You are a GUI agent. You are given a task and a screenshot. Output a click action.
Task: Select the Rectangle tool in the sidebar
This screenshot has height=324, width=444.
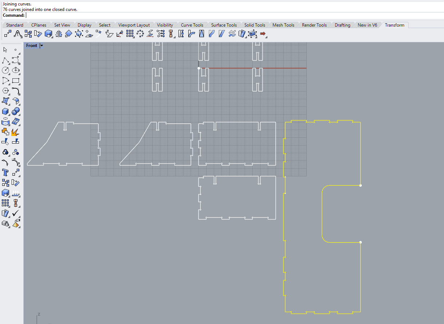[16, 81]
